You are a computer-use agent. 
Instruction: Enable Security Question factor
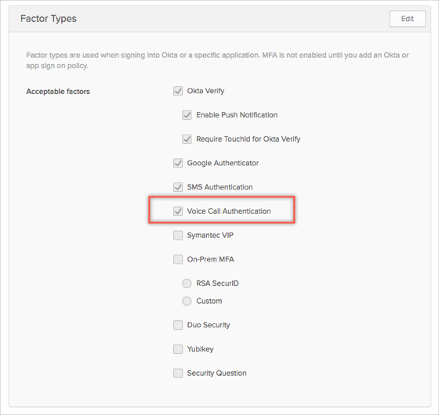coord(178,373)
